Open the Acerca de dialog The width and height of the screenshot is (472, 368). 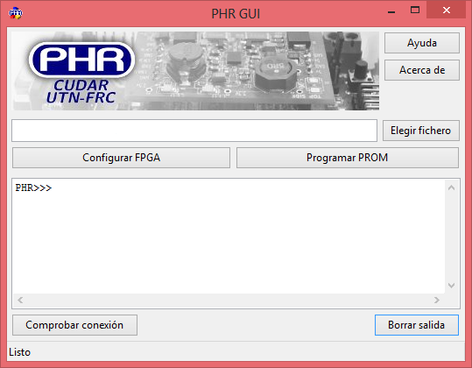(x=422, y=70)
